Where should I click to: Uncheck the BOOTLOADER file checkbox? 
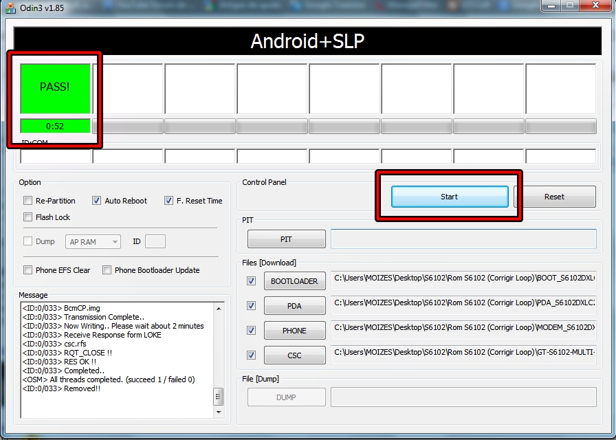[x=251, y=281]
